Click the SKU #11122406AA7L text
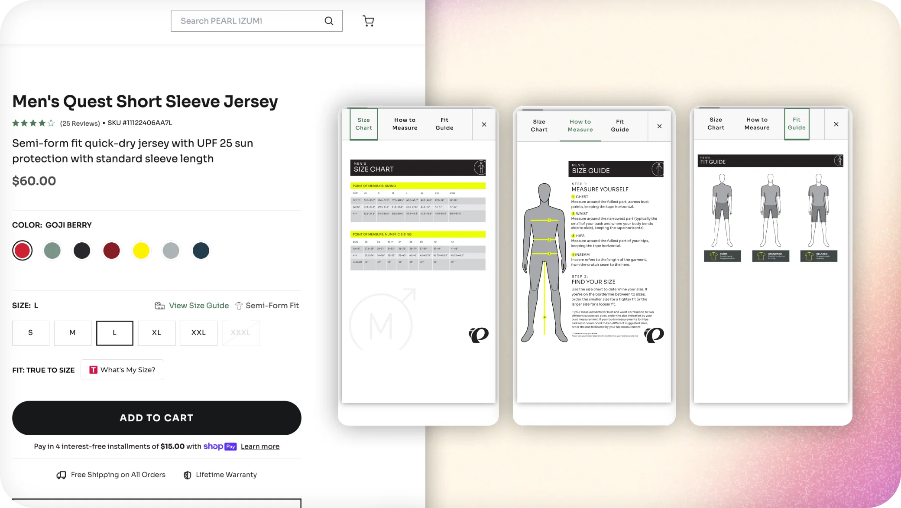The height and width of the screenshot is (508, 901). coord(140,123)
